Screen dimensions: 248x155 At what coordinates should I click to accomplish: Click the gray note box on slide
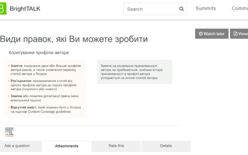[x=134, y=72]
